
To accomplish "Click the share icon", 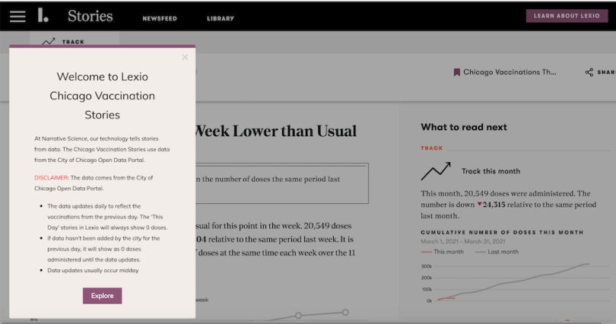I will click(x=589, y=72).
